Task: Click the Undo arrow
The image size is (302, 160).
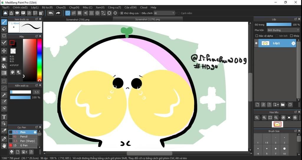Action: pos(51,13)
